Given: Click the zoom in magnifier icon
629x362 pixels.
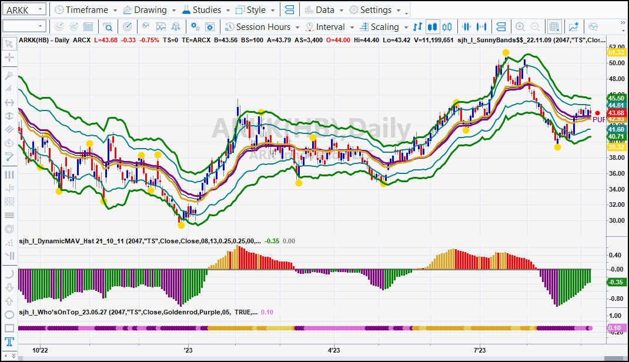Looking at the screenshot, I should click(x=520, y=27).
